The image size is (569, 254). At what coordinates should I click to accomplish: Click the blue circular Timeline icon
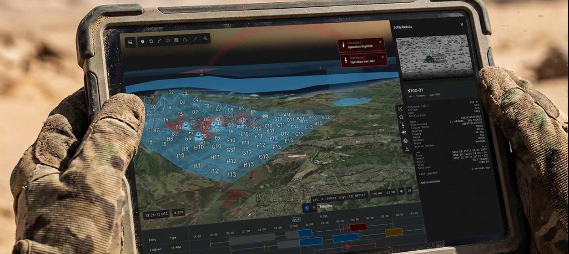(x=307, y=208)
